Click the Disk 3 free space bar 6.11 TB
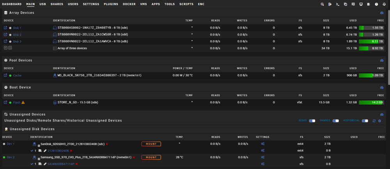Viewport: 390px width, 169px height. (x=371, y=41)
